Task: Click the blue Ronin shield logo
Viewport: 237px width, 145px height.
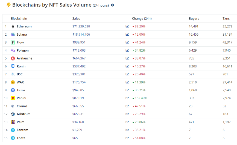Action: tap(13, 66)
